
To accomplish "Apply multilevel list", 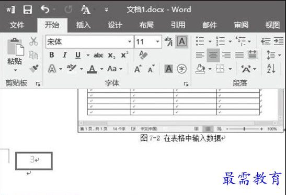I will (x=241, y=41).
